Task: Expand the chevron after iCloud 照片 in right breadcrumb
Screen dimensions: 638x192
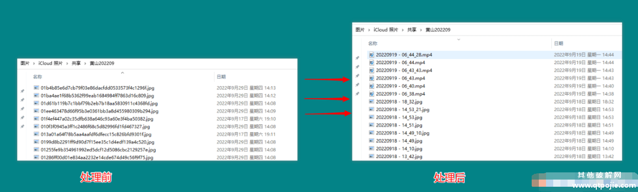Action: pyautogui.click(x=403, y=30)
